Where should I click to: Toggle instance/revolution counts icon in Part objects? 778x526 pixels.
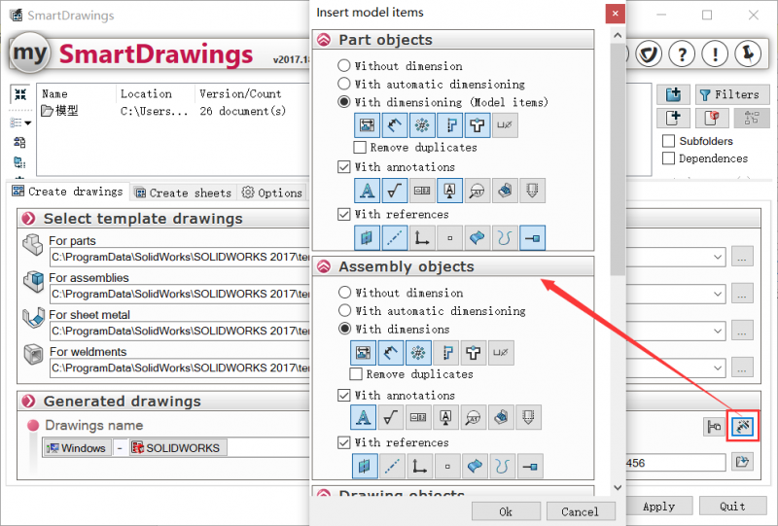click(x=422, y=125)
